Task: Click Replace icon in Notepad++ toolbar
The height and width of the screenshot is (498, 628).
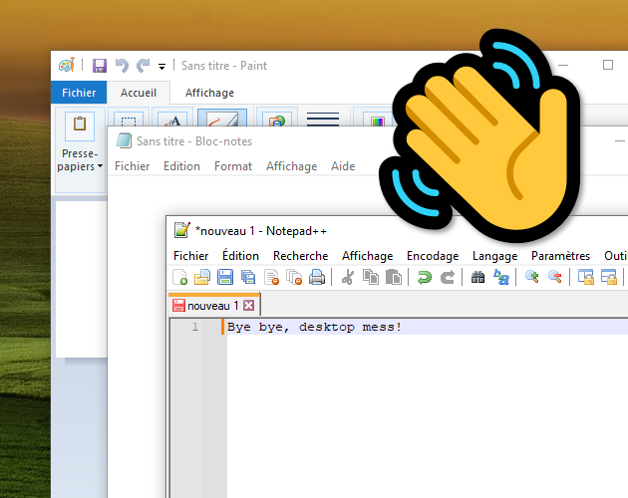Action: 501,277
